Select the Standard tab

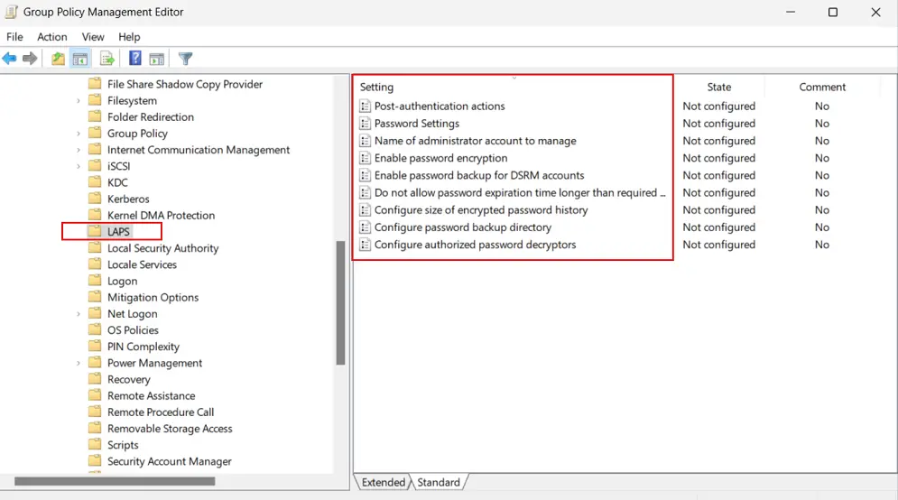439,483
